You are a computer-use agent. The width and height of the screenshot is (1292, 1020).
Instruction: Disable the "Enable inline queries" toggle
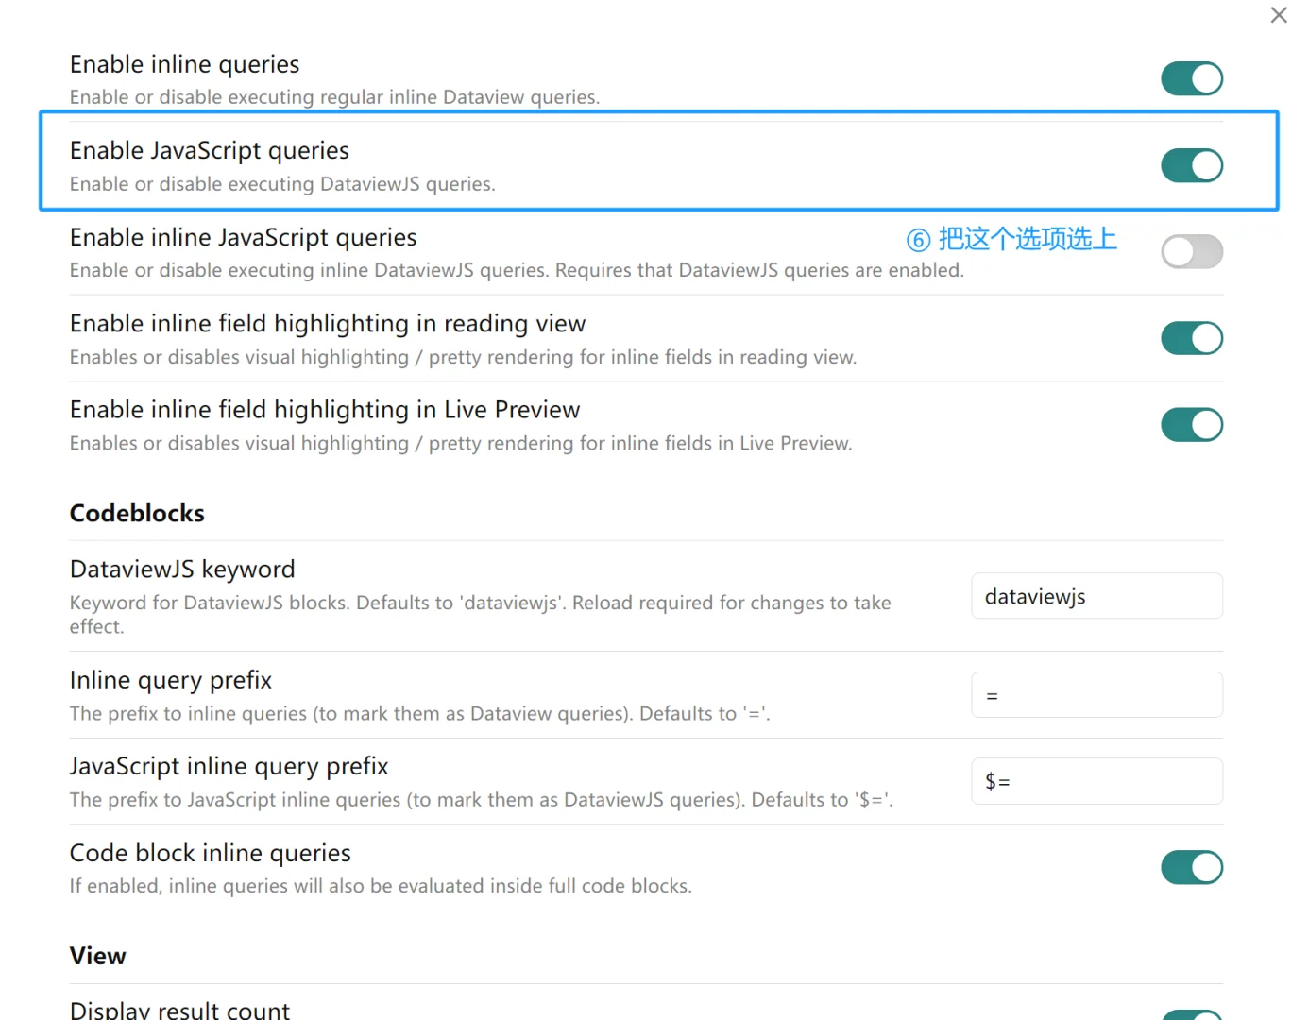[x=1192, y=78]
